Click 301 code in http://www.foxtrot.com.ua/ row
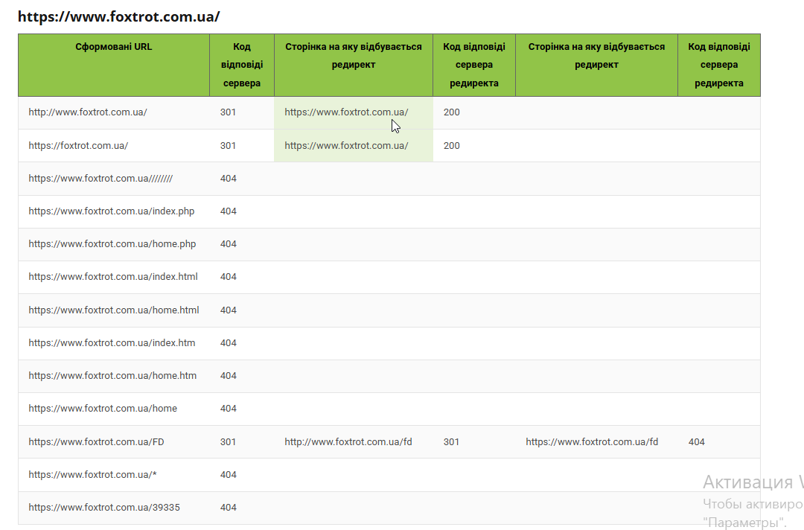Viewport: 804px width, 530px height. point(229,112)
